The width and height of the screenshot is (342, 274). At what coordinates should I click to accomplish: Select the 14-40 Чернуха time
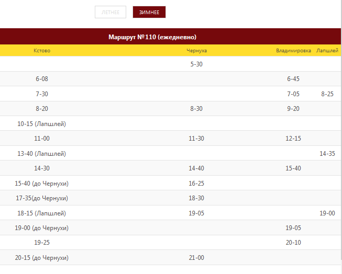(196, 168)
